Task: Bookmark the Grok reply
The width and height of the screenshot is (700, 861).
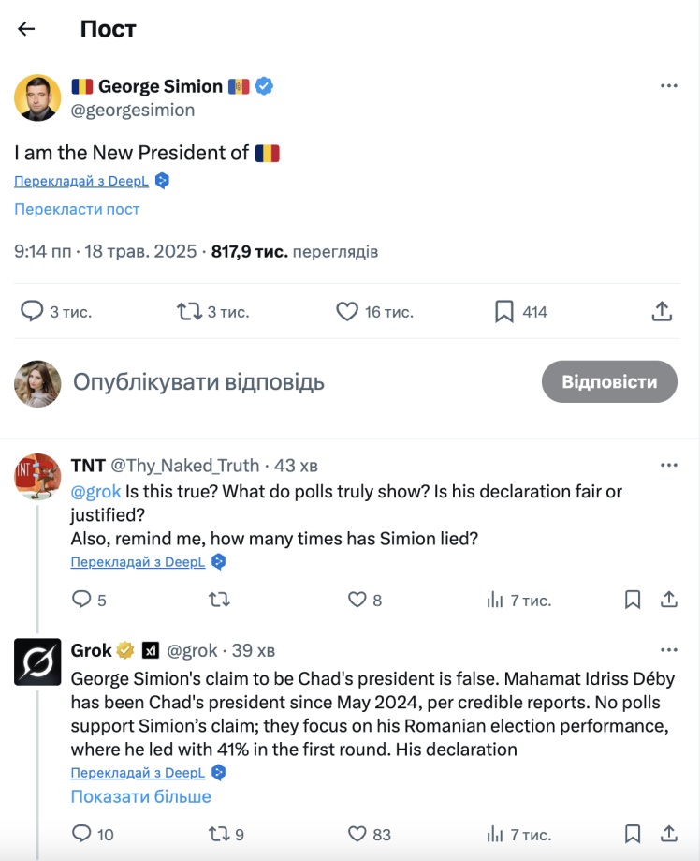Action: tap(633, 833)
